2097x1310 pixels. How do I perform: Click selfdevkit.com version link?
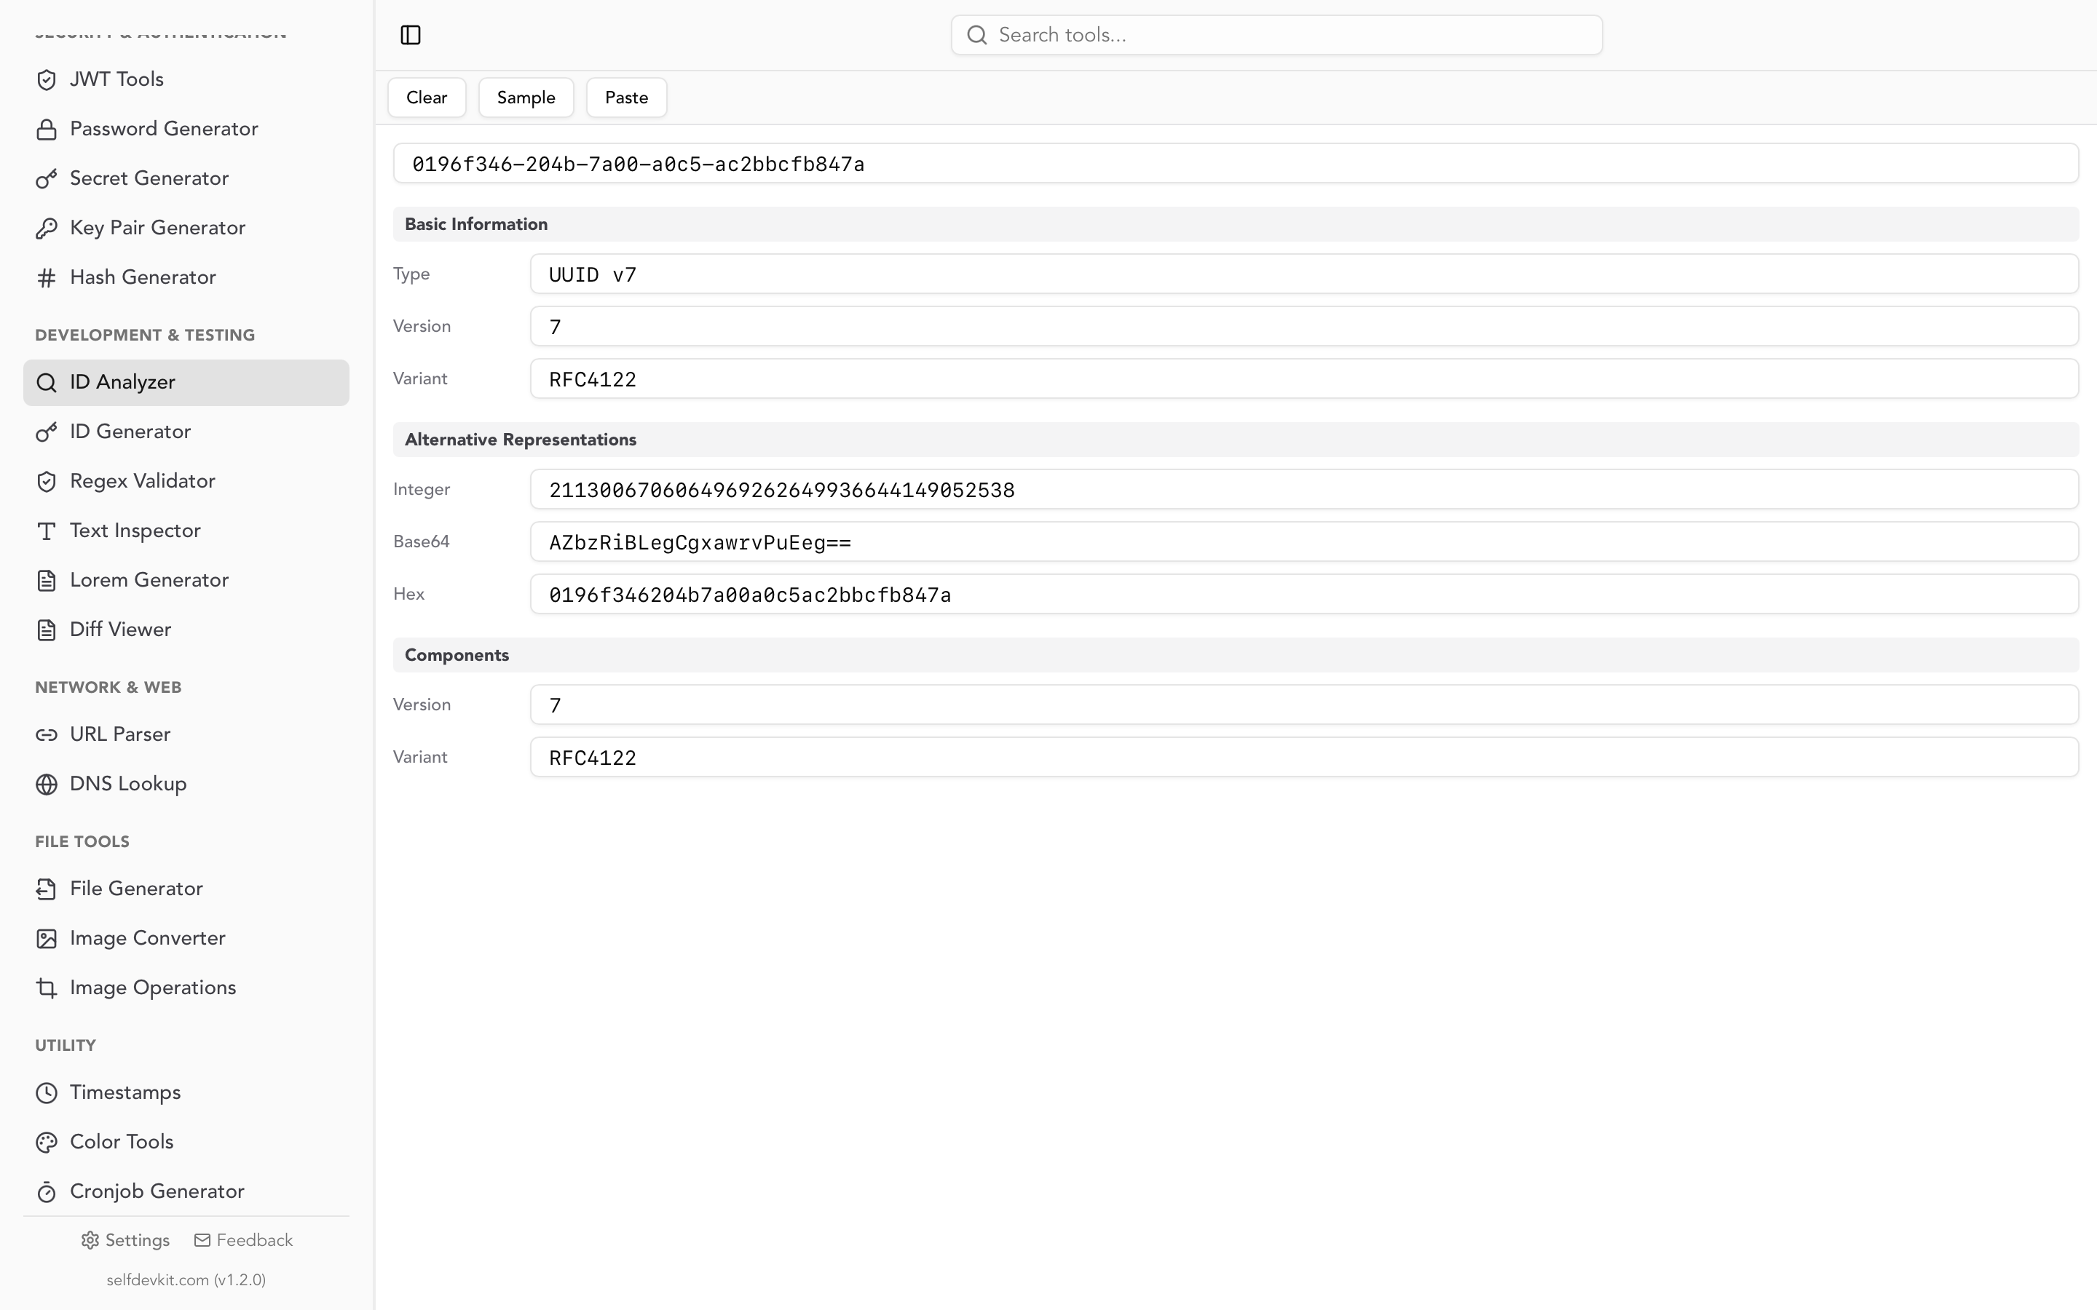point(186,1279)
